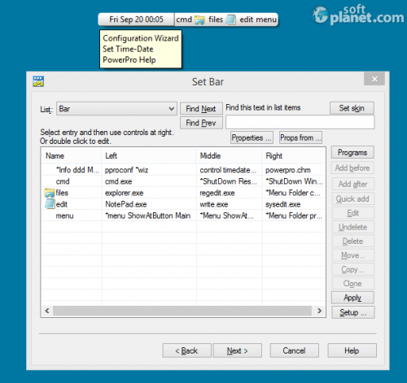407x383 pixels.
Task: Click the notepad icon in the edit row
Action: [x=50, y=203]
